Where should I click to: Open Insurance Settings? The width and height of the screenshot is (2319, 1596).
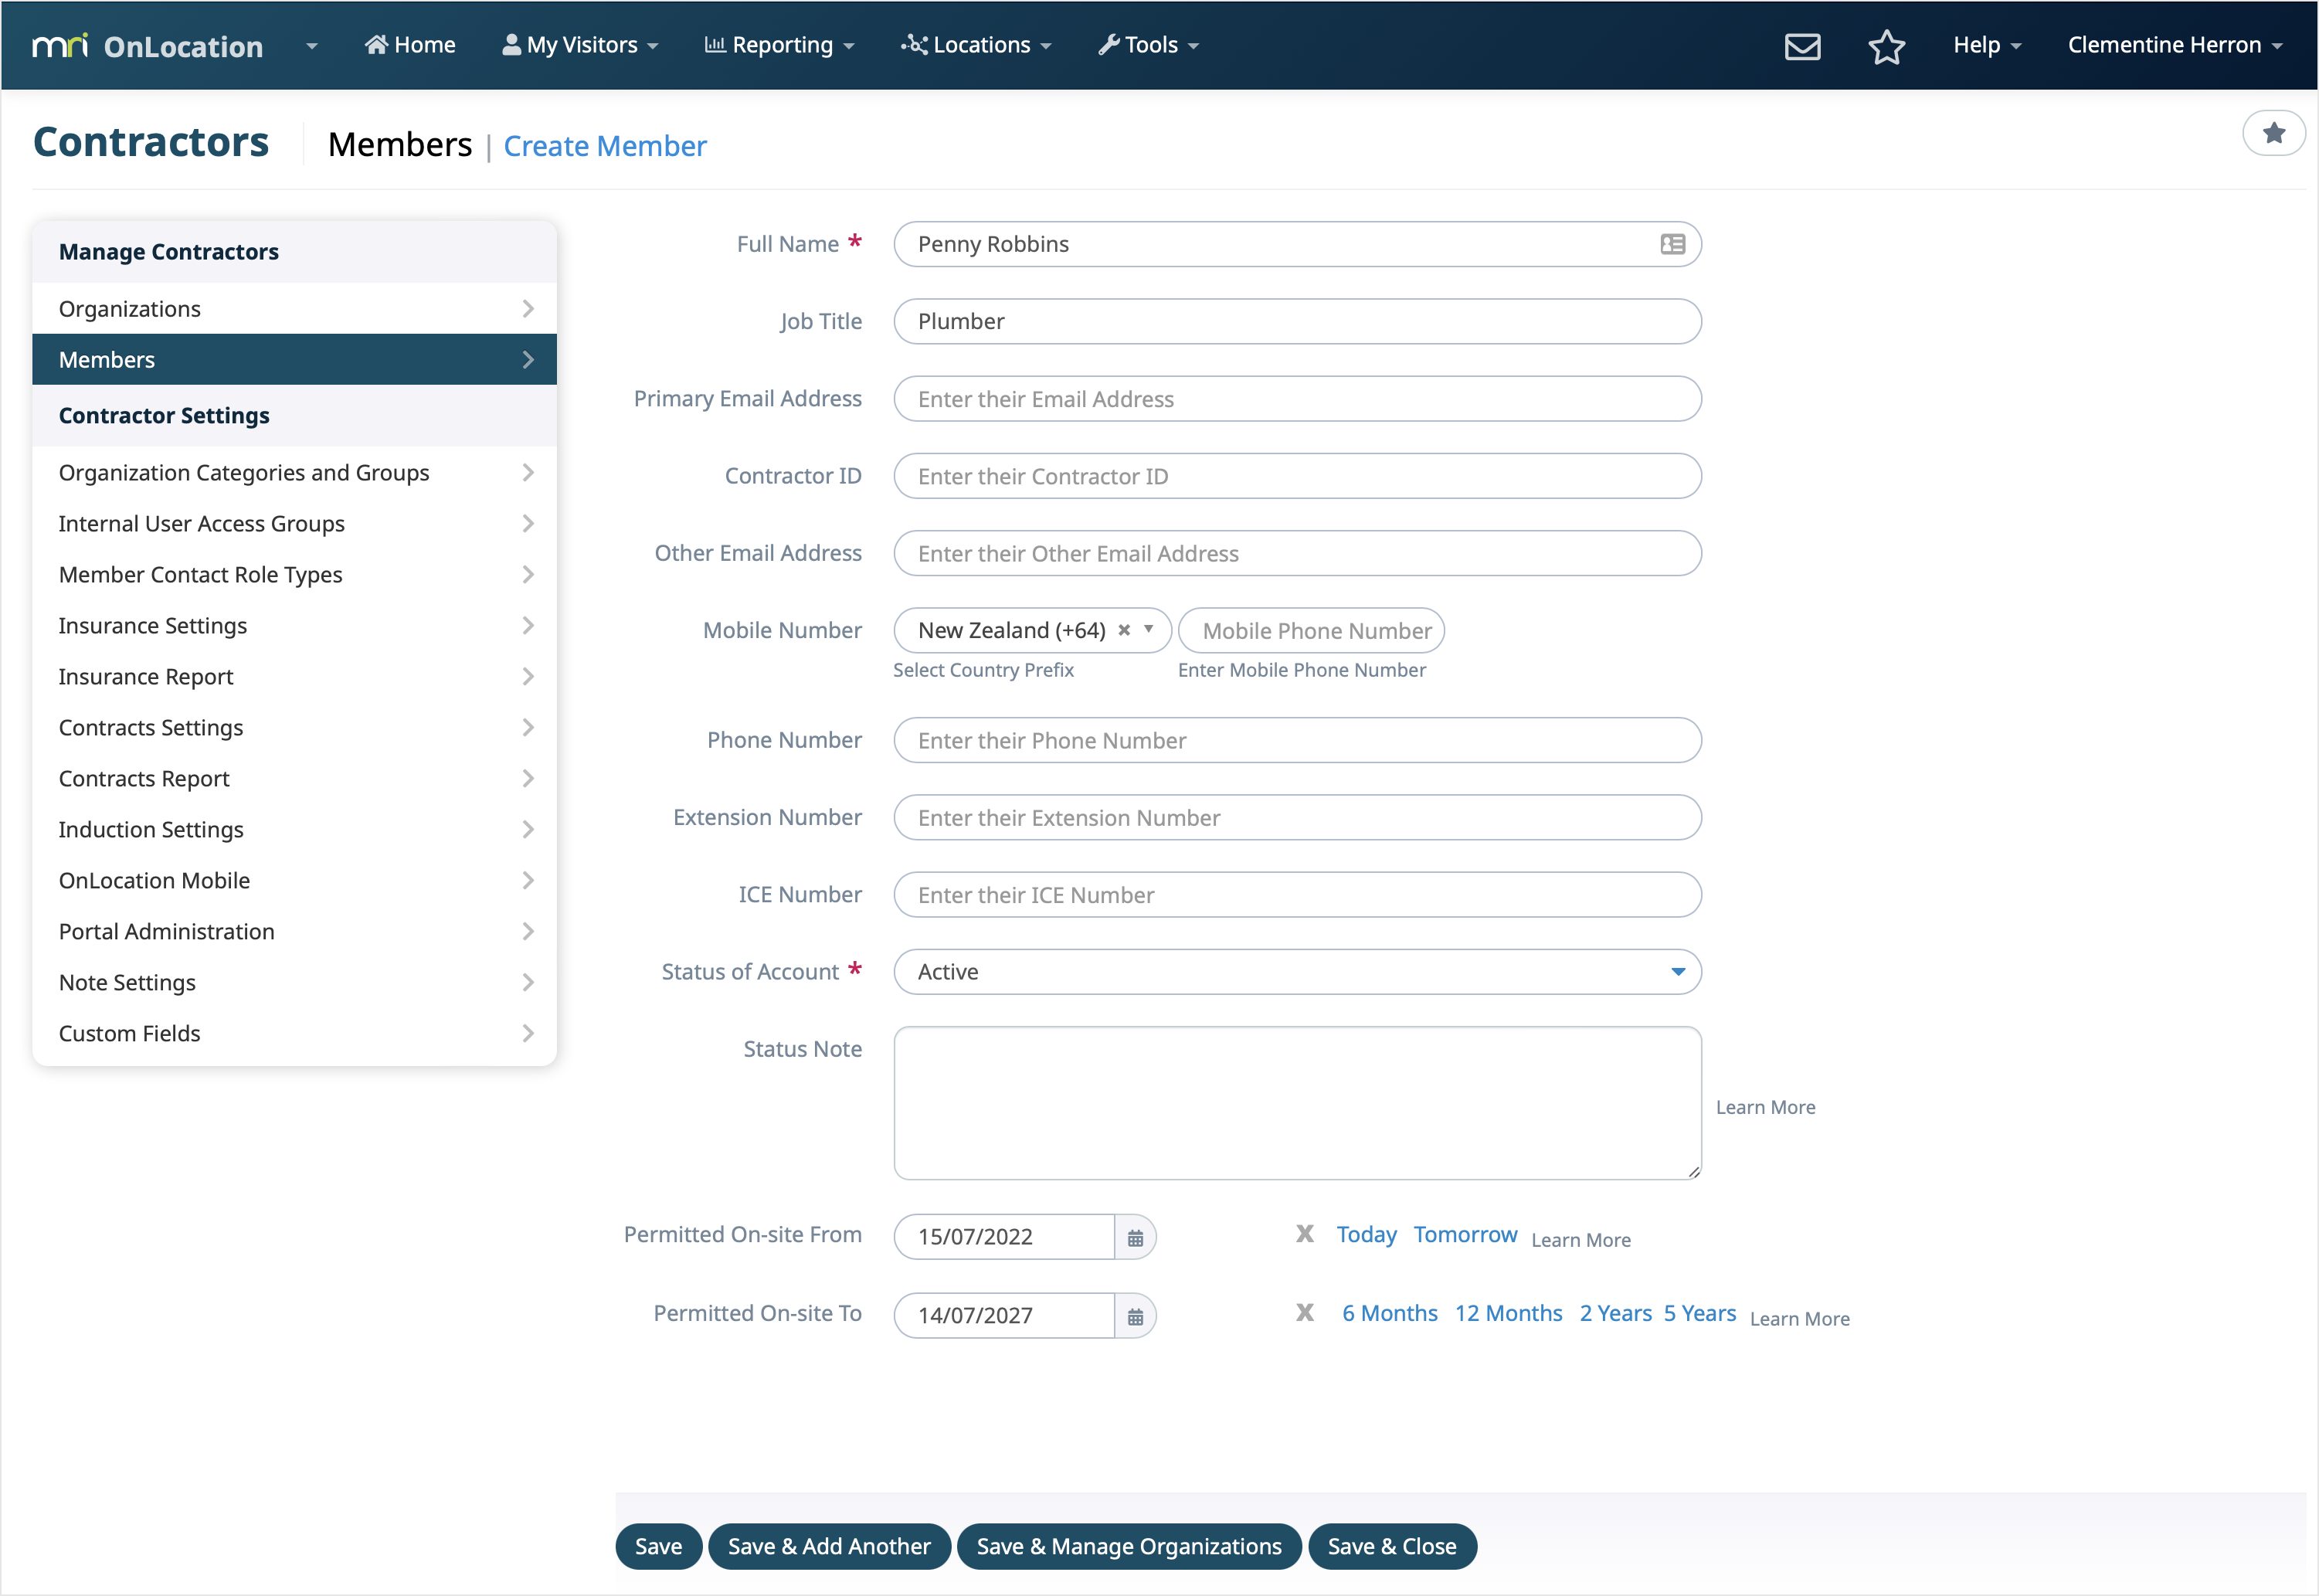click(294, 626)
